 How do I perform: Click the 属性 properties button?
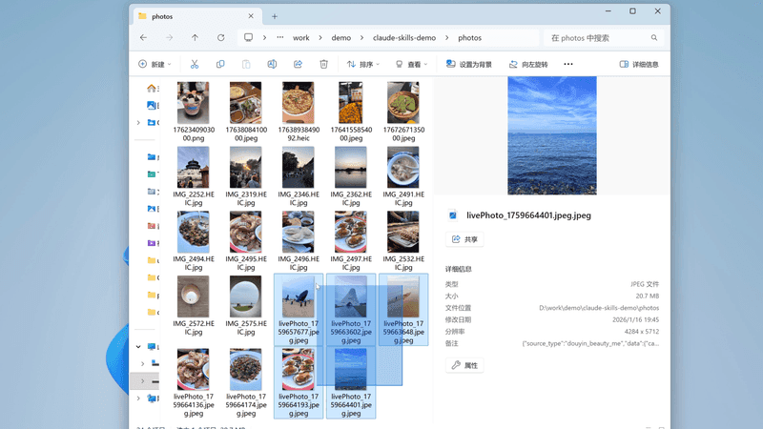coord(465,365)
